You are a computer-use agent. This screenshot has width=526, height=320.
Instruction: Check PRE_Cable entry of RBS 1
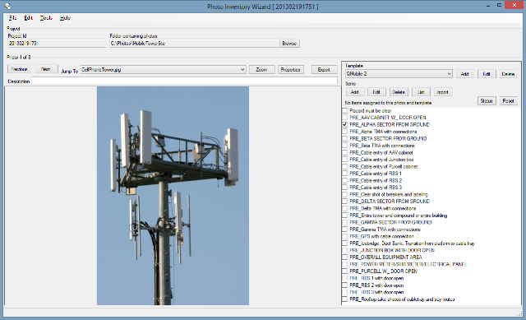[345, 174]
